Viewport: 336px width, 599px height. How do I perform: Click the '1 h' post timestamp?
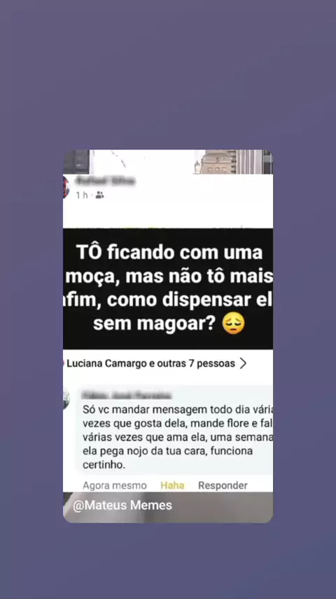point(82,195)
